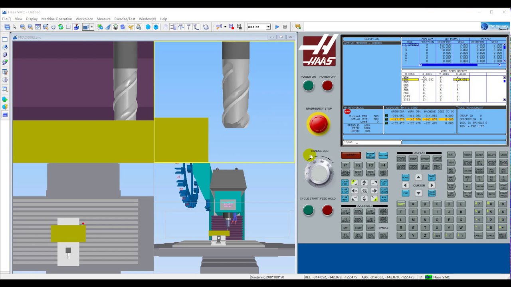
Task: Hit the red EMERGENCY STOP button
Action: 318,124
